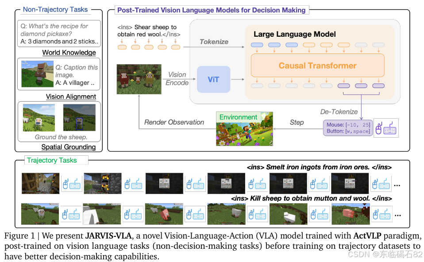The image size is (424, 262).
Task: Click the 'Figure 1' caption label
Action: coord(19,236)
